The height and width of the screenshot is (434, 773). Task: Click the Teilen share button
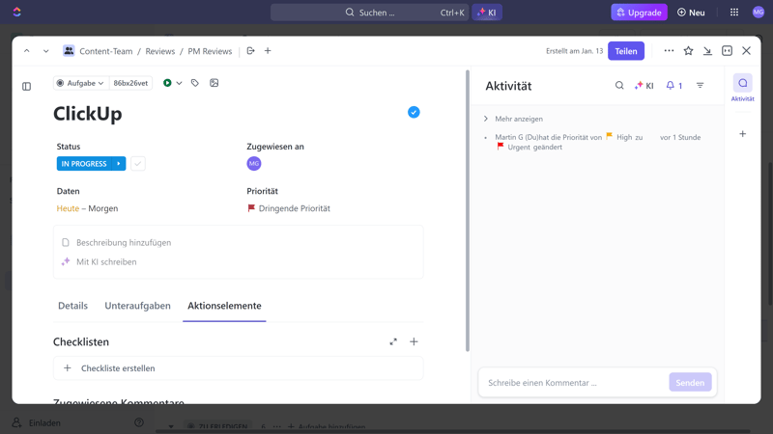click(x=625, y=51)
